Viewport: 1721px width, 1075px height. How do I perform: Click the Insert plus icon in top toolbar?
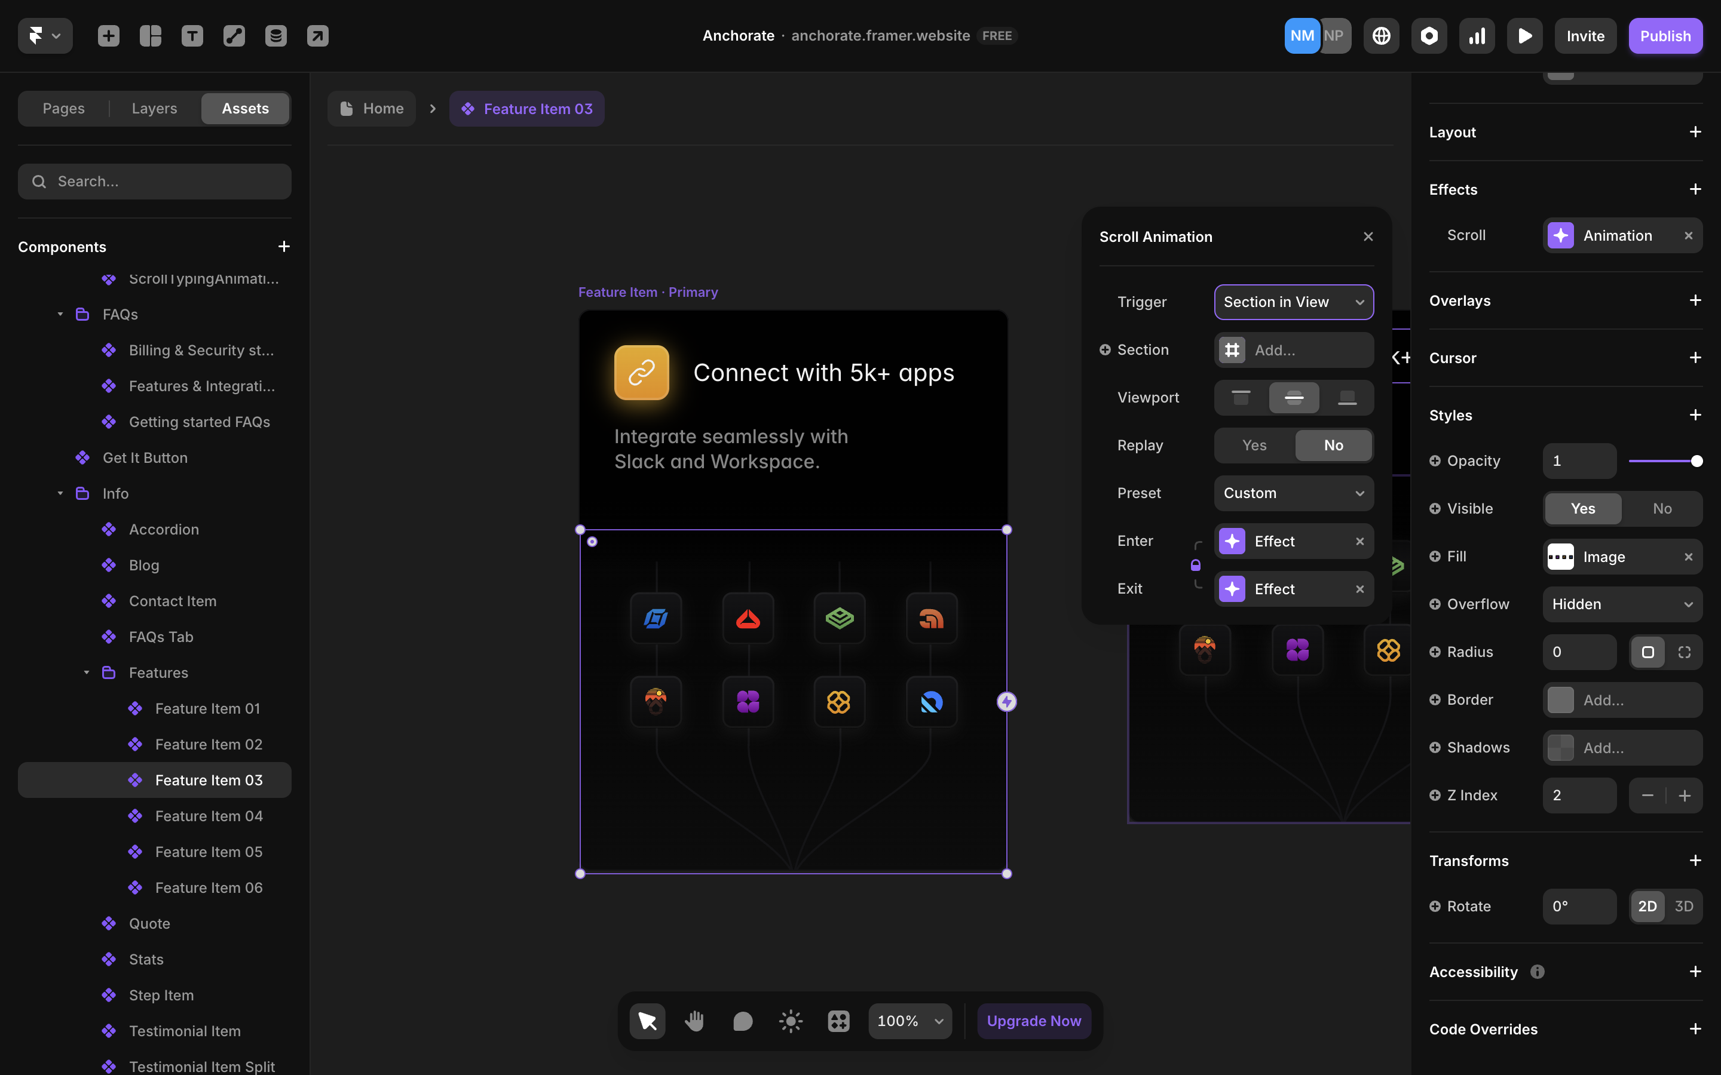pos(108,36)
